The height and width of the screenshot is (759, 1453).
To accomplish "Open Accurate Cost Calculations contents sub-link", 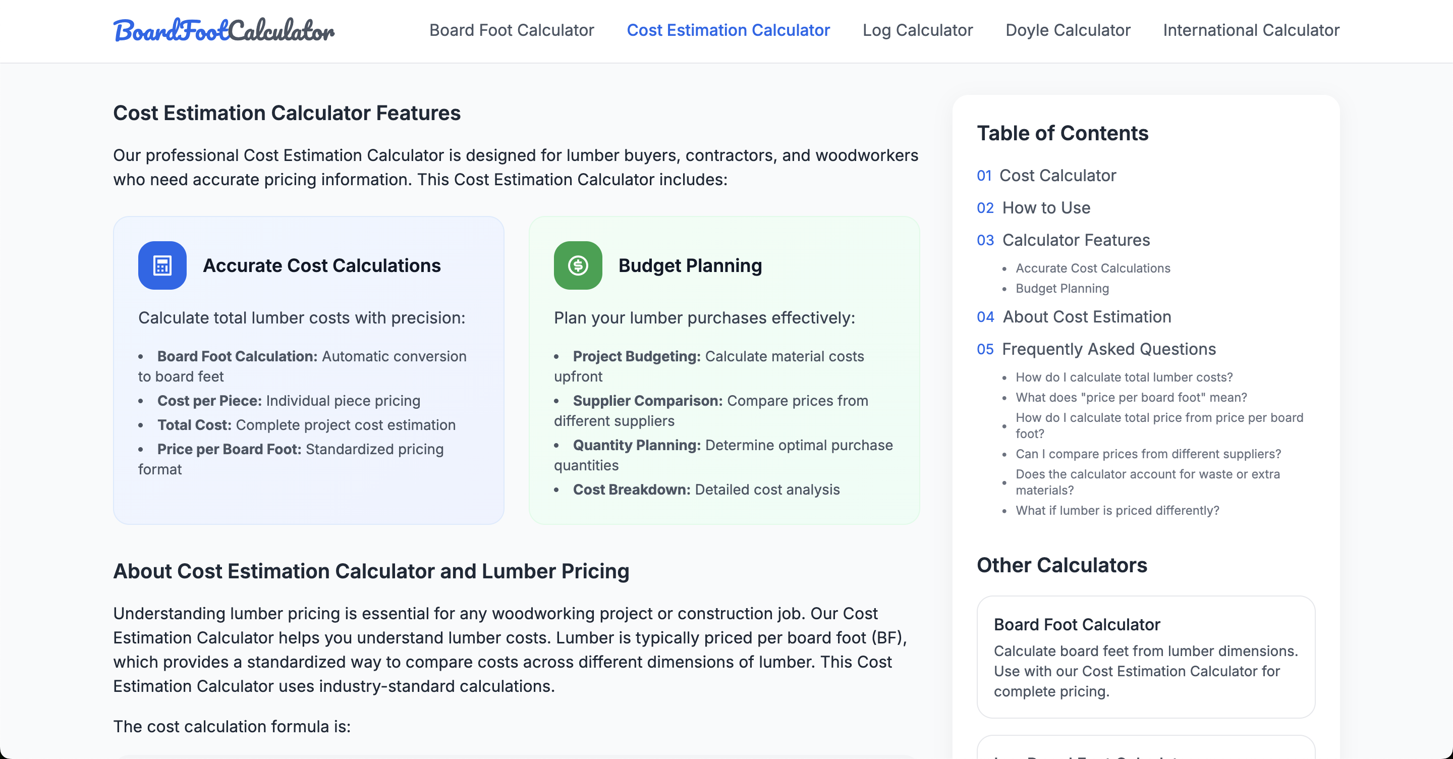I will 1093,268.
